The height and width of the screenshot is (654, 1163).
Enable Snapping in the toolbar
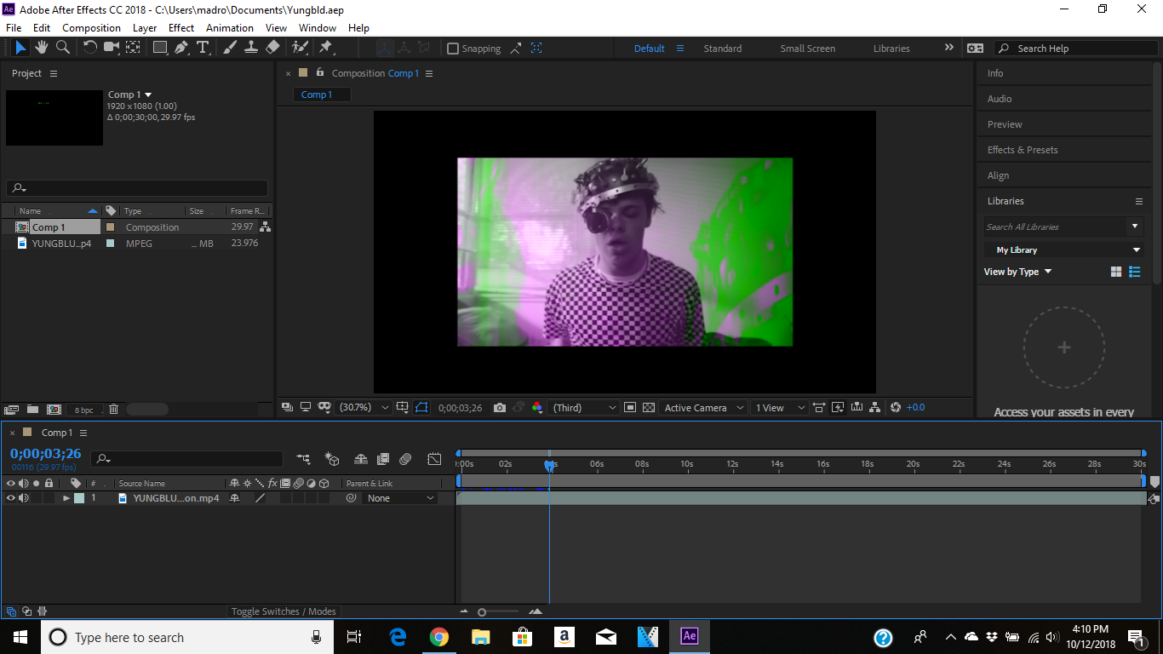[x=453, y=48]
